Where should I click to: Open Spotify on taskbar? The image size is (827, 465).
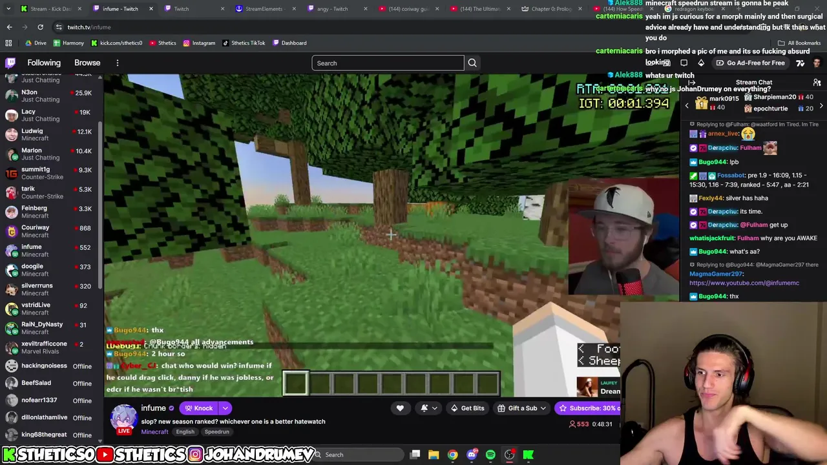490,455
